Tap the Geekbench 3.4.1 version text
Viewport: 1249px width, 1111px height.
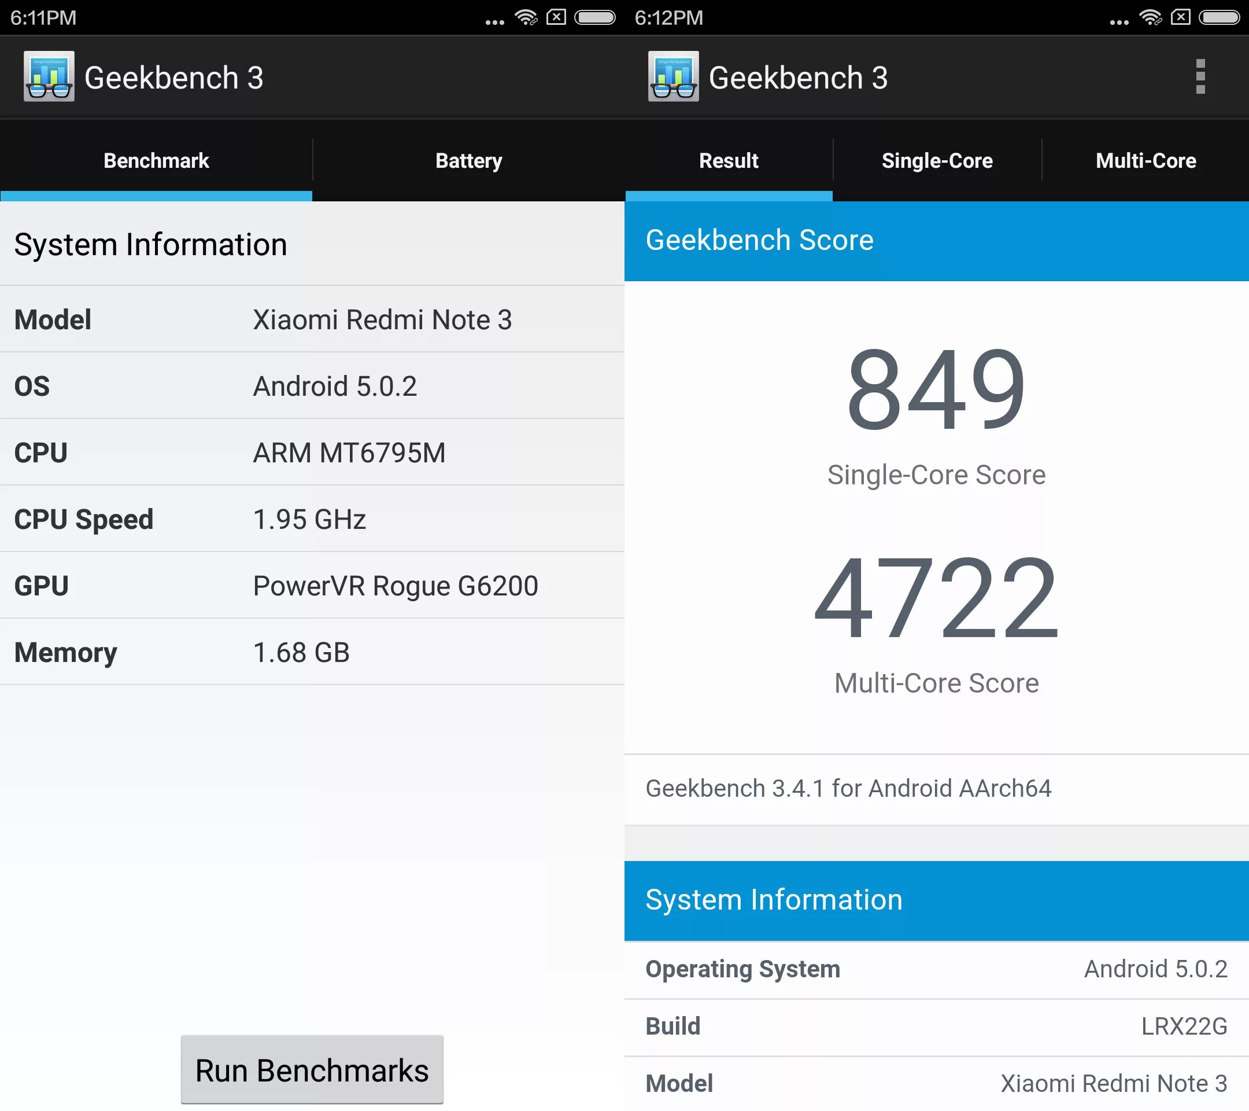pos(848,789)
